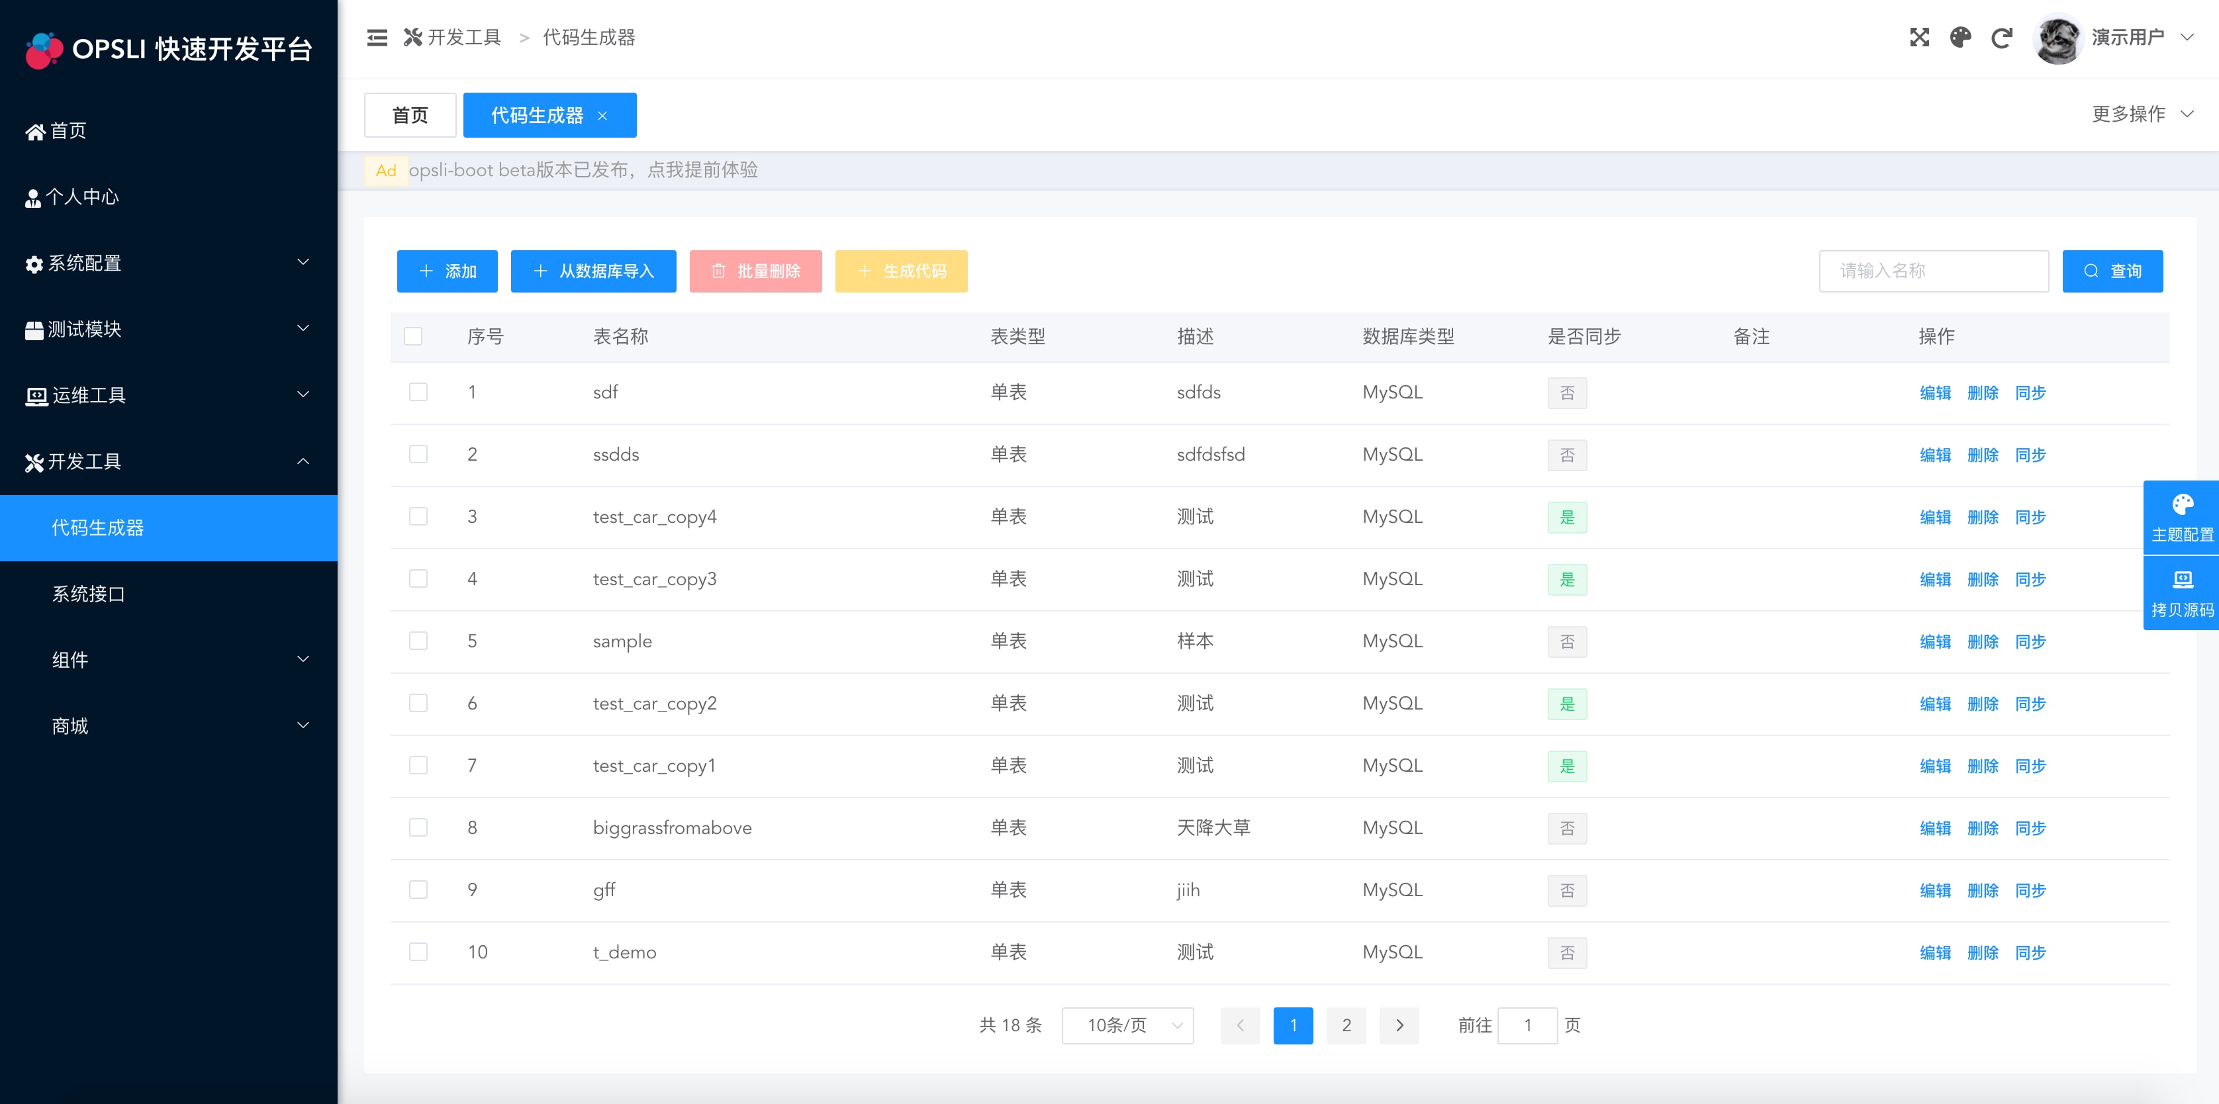Screen dimensions: 2219x1104
Task: Focus the 请输入名称 search field
Action: tap(1932, 271)
